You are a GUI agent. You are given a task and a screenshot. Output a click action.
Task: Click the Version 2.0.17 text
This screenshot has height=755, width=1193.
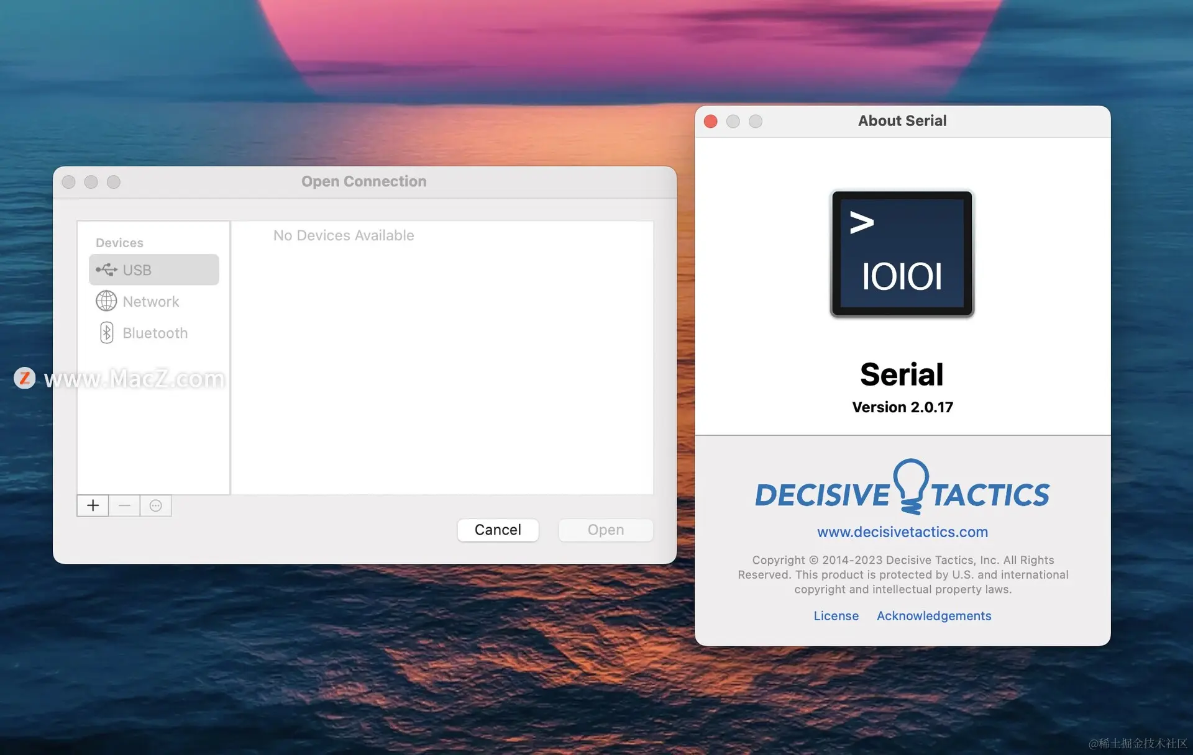pyautogui.click(x=902, y=407)
